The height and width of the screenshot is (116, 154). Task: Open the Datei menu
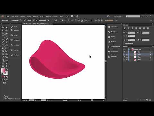(x=8, y=16)
